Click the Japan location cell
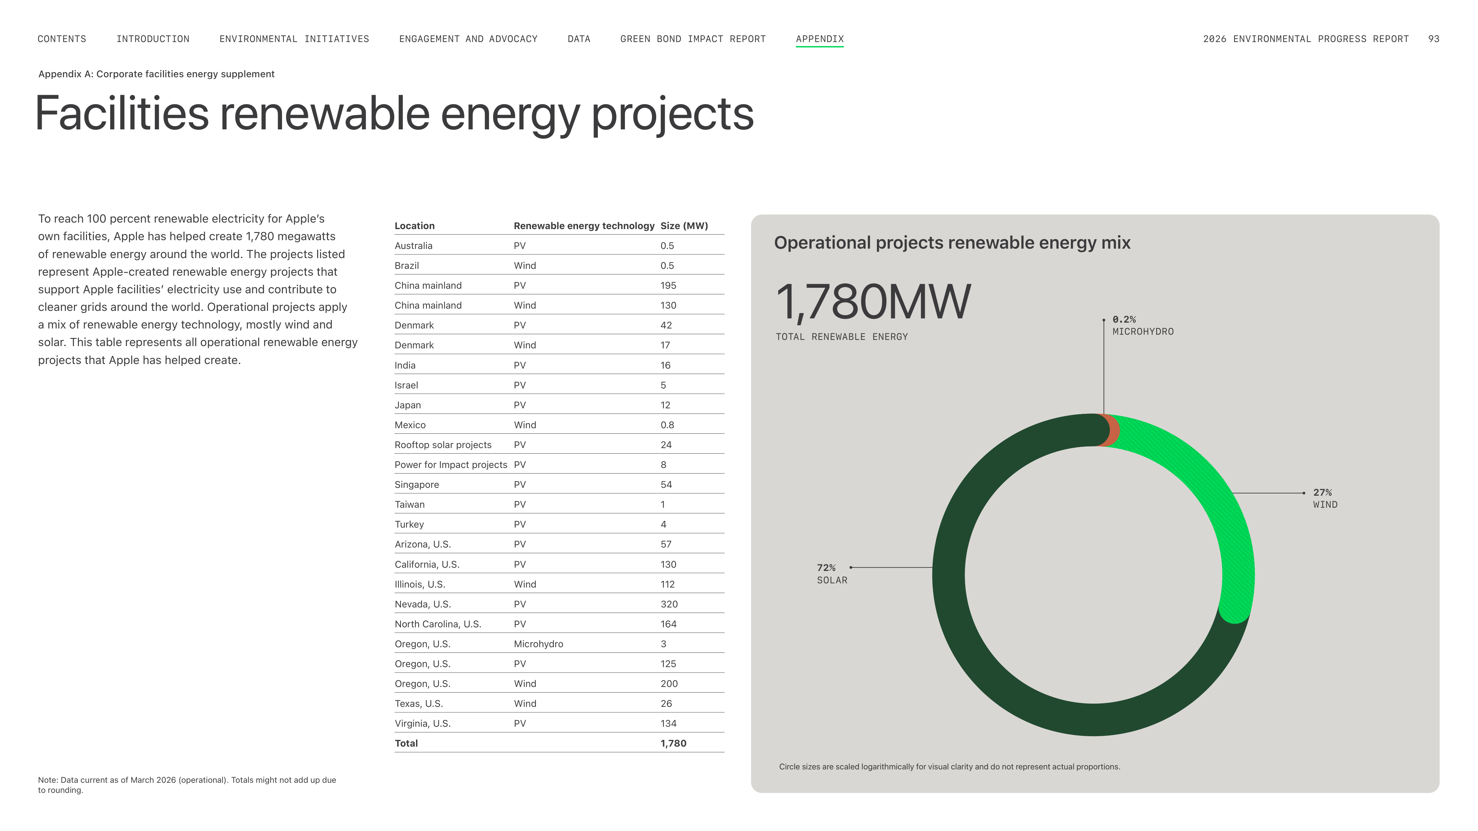 tap(407, 405)
